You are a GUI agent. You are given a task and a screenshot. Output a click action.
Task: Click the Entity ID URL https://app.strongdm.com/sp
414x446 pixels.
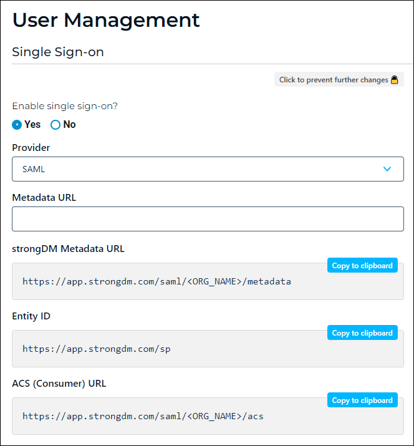point(97,349)
